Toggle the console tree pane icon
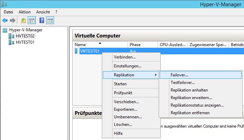 pos(31,21)
